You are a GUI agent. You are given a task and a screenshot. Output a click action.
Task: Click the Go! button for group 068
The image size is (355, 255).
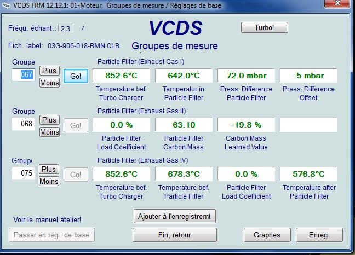point(76,125)
